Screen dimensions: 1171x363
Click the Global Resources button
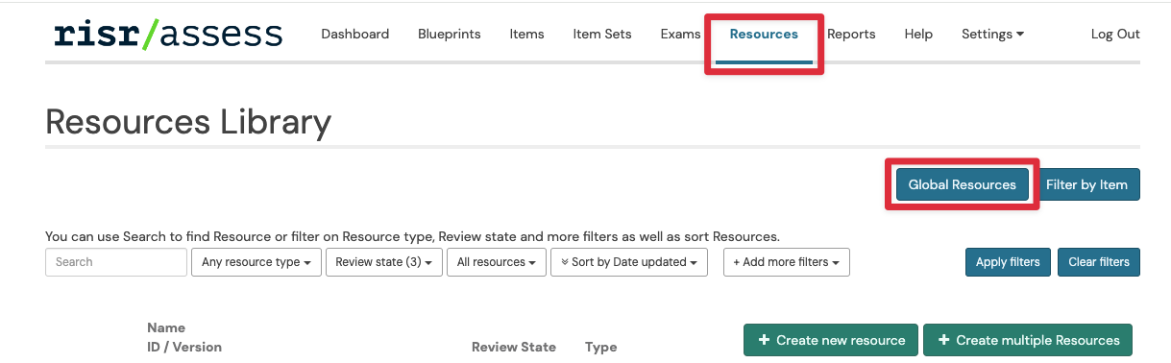coord(963,184)
